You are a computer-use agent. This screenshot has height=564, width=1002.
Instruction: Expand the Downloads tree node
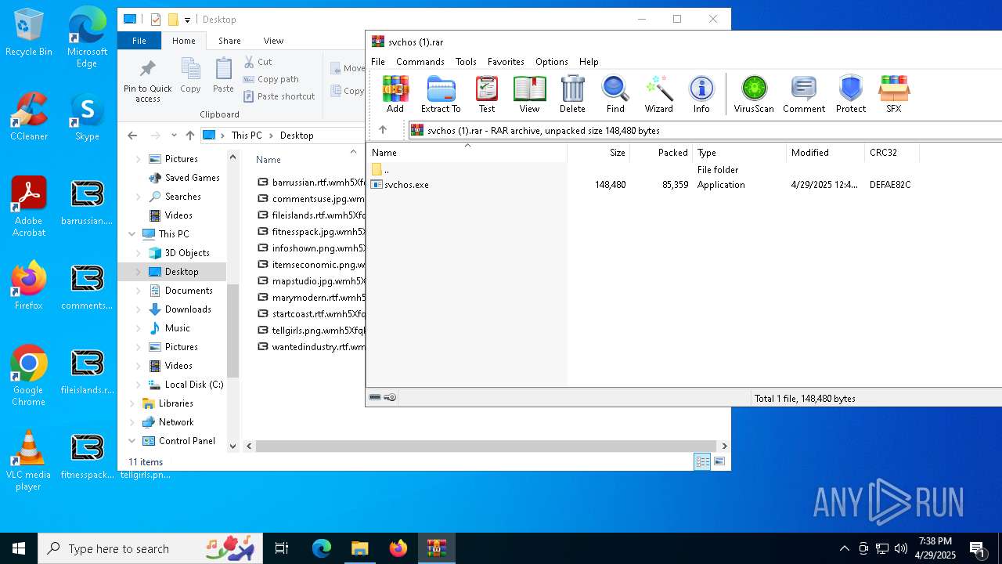pos(139,309)
